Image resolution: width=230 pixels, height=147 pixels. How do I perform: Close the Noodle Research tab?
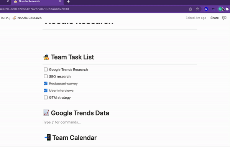pyautogui.click(x=60, y=2)
